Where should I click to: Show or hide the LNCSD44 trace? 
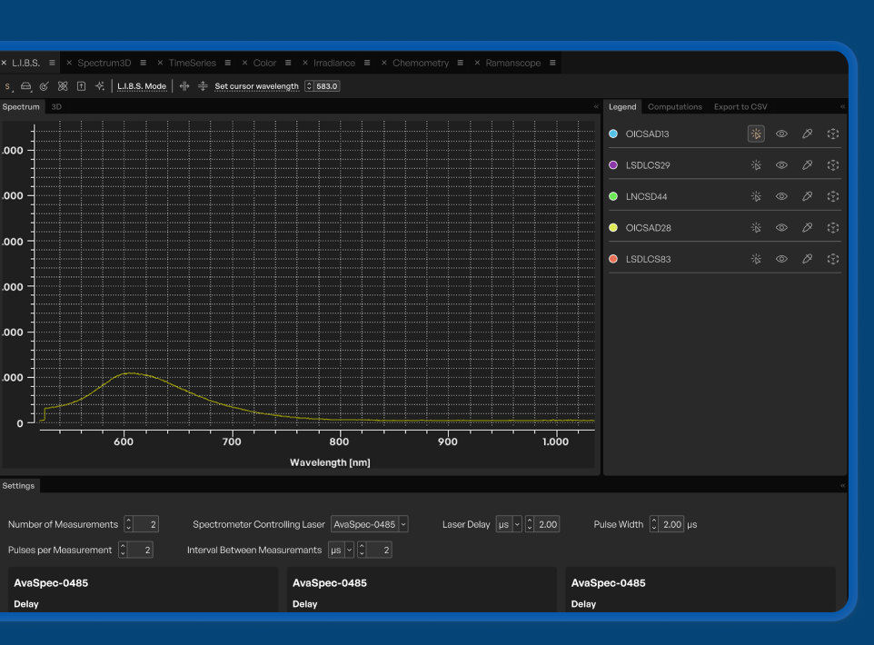pyautogui.click(x=781, y=195)
